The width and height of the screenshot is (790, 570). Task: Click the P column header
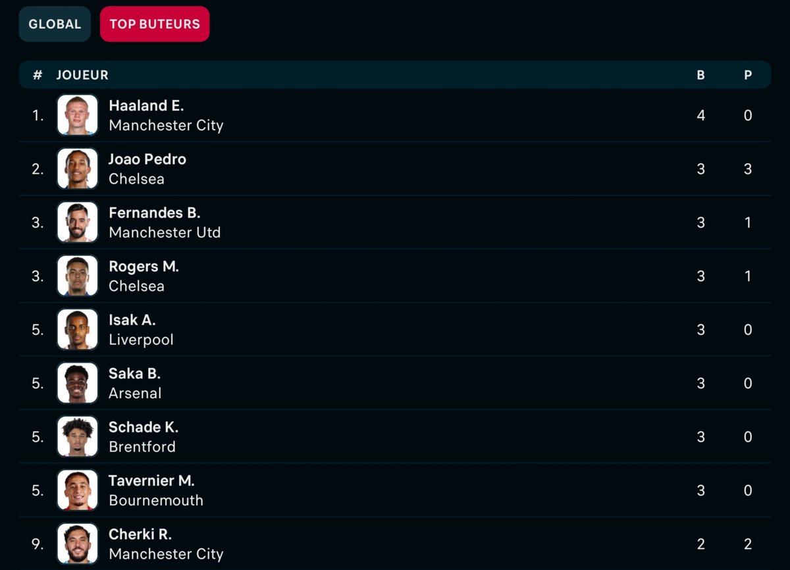tap(748, 75)
